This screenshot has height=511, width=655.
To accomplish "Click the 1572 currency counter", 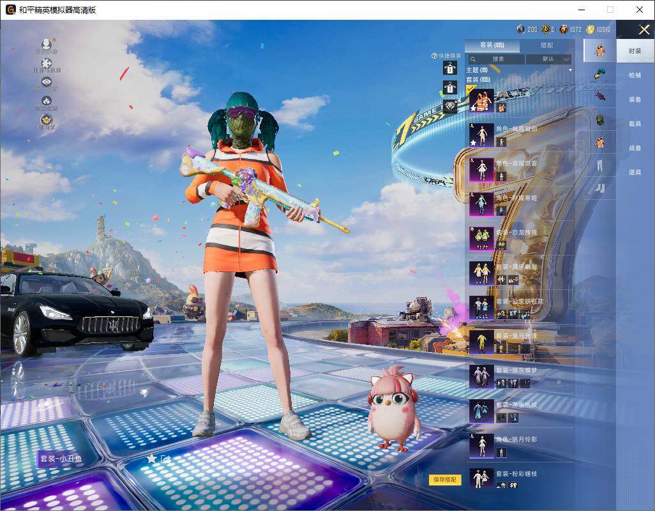I will pyautogui.click(x=571, y=29).
